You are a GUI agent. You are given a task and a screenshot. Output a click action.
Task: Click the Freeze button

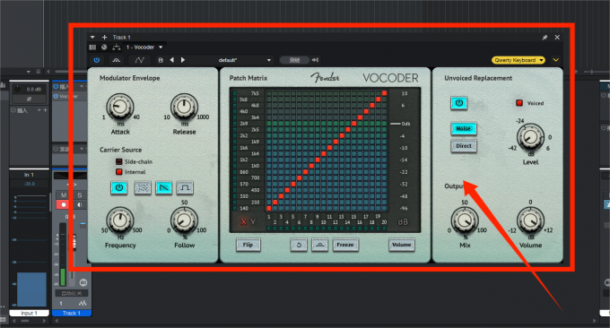[345, 245]
